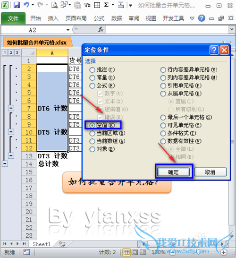Viewport: 236px width, 258px height.
Task: Click the Save icon in quick access toolbar
Action: [17, 5]
